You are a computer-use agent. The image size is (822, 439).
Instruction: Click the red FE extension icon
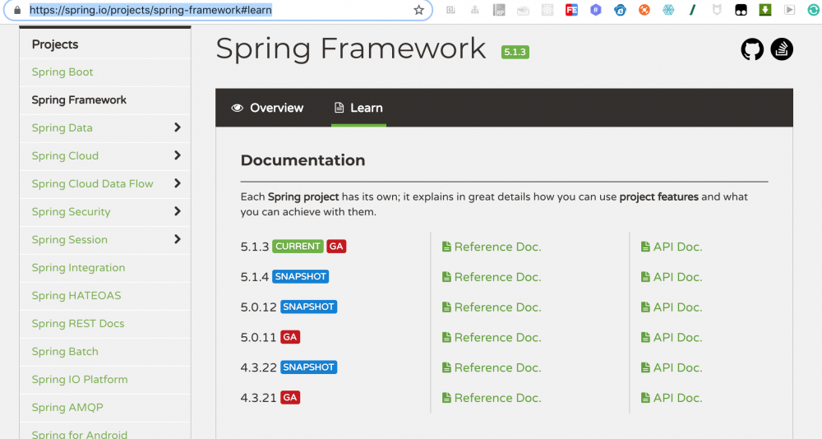point(571,10)
